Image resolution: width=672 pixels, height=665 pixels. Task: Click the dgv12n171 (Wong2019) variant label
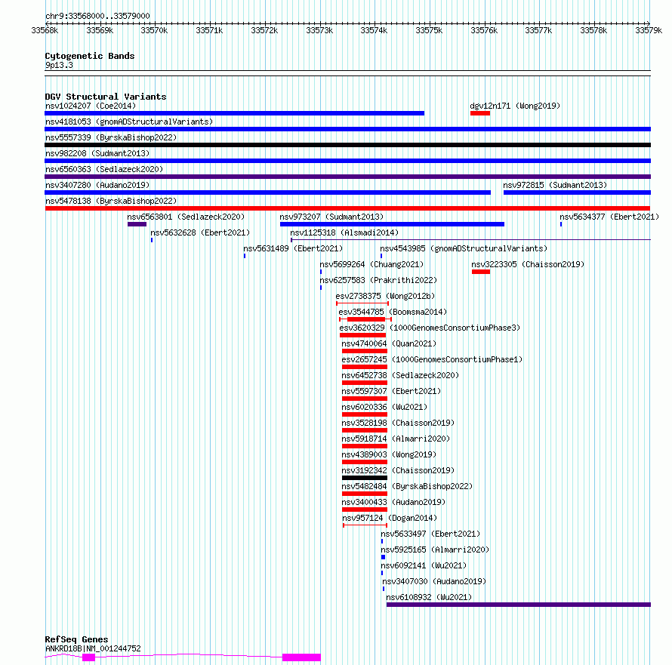click(515, 106)
